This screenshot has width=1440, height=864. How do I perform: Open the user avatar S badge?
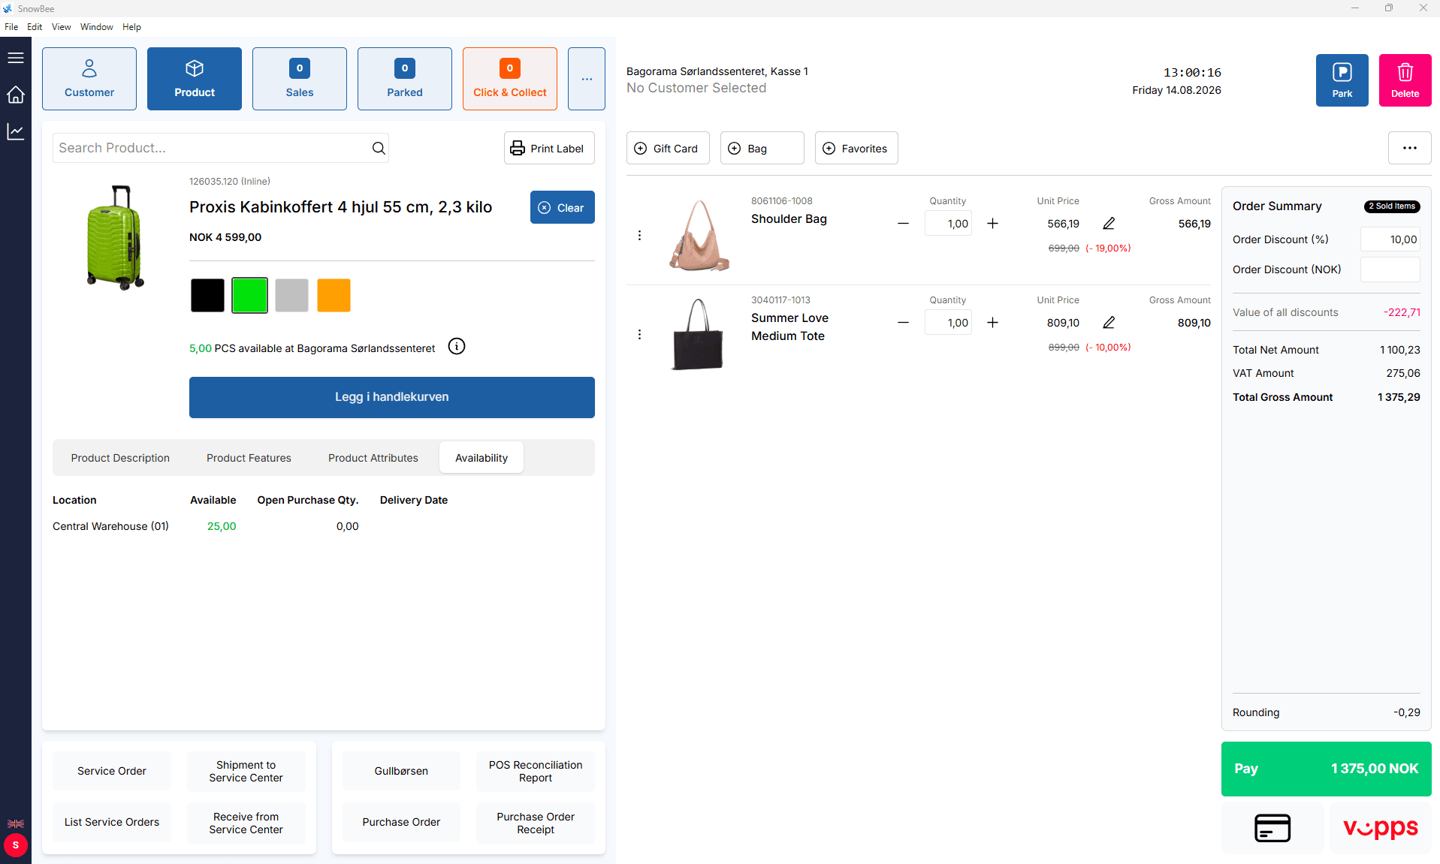pos(16,845)
